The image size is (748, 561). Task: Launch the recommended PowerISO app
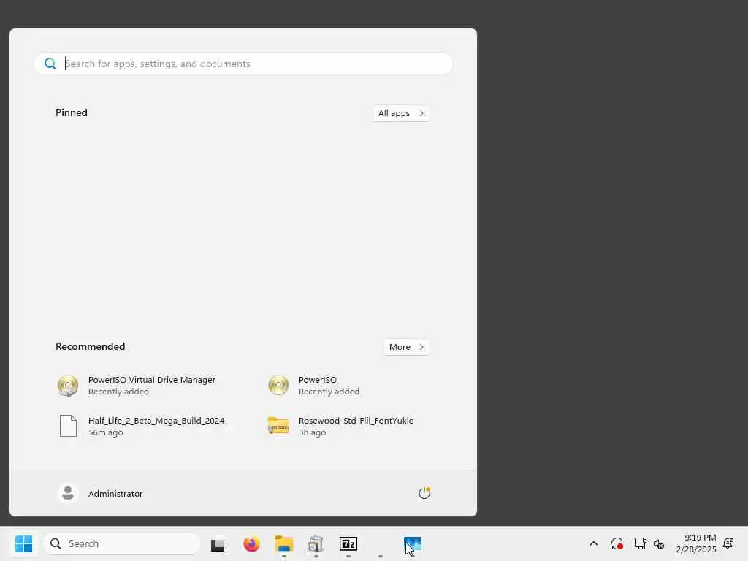314,386
